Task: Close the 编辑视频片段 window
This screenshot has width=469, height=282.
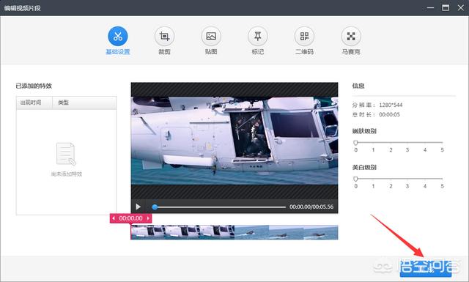Action: click(x=461, y=8)
